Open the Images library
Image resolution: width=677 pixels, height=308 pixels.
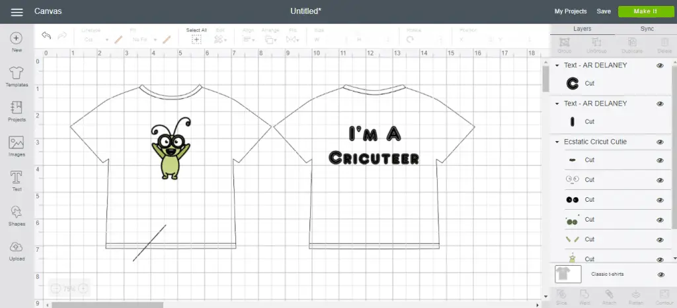point(17,146)
